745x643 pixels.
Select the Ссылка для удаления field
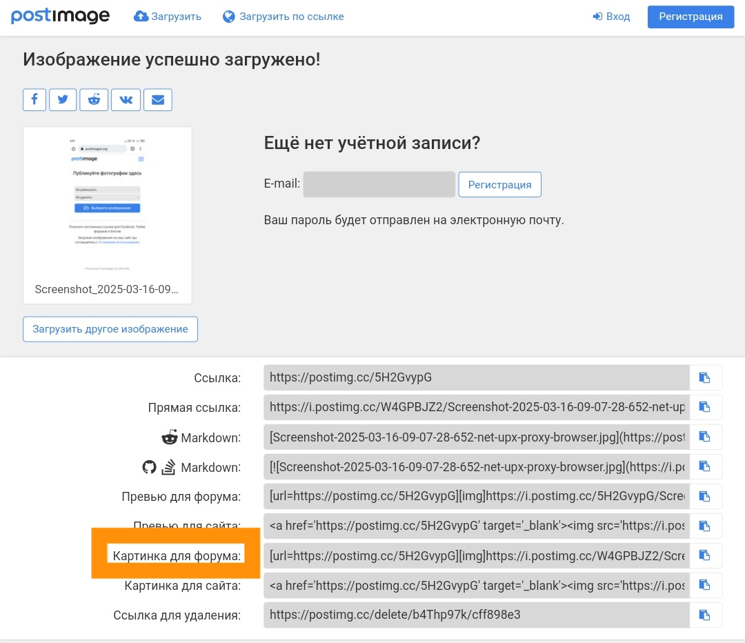tap(477, 615)
